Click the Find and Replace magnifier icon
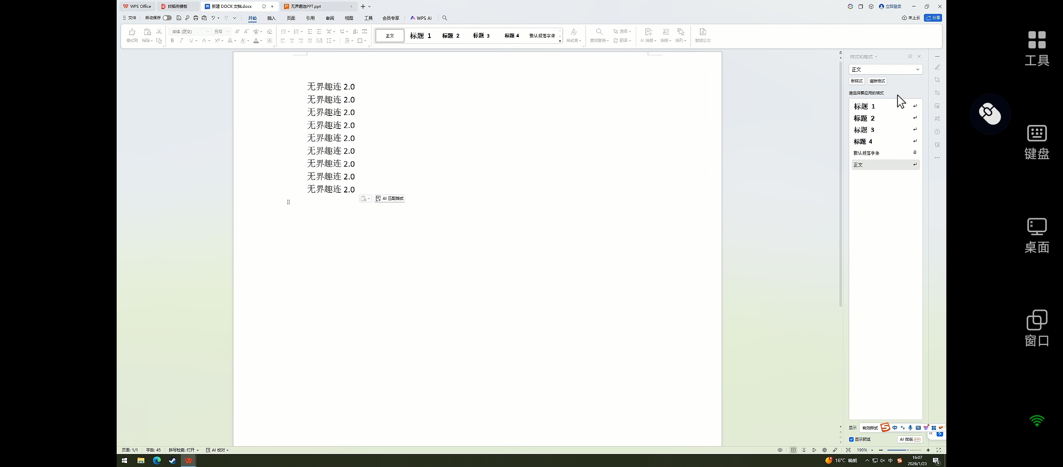This screenshot has height=467, width=1063. (599, 32)
